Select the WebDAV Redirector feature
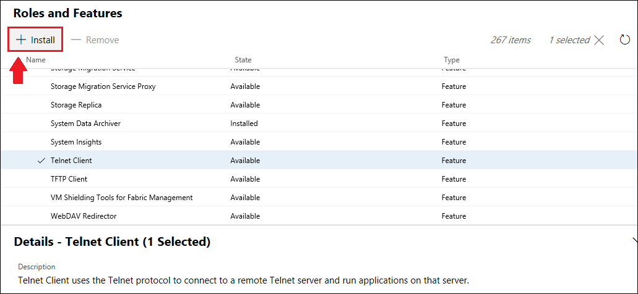 tap(84, 216)
